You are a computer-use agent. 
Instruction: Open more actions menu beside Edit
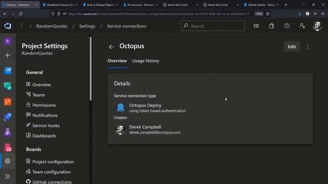tap(307, 47)
